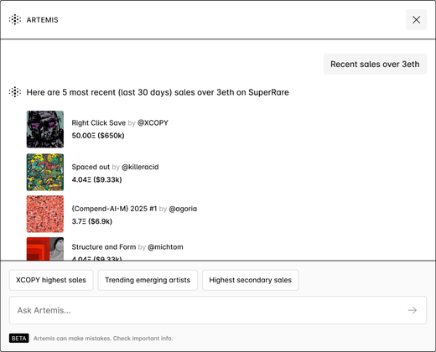Click the Artemis logo icon in header
436x352 pixels.
(15, 20)
